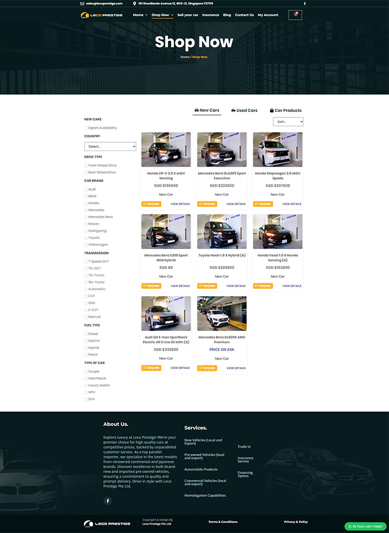The width and height of the screenshot is (389, 533).
Task: Tick the Rear Wheel Drive checkbox
Action: [x=86, y=173]
